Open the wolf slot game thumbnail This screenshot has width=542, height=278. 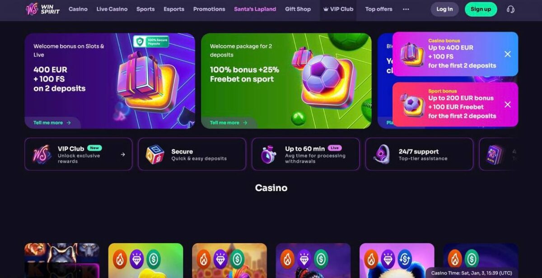tap(62, 261)
